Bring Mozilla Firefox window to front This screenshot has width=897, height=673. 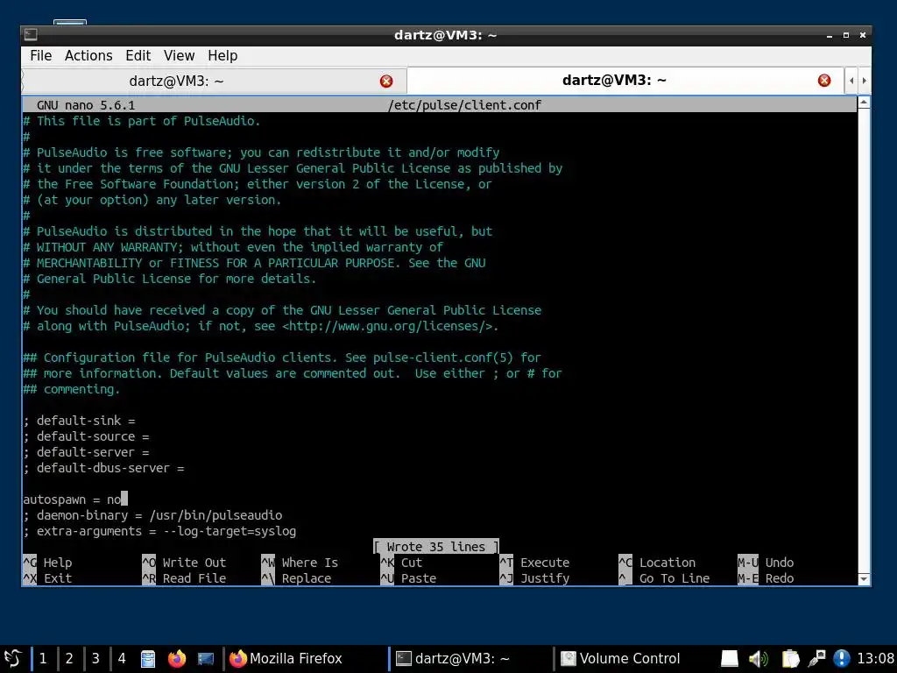303,659
